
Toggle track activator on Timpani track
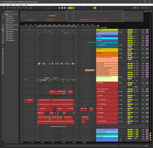[x=130, y=64]
